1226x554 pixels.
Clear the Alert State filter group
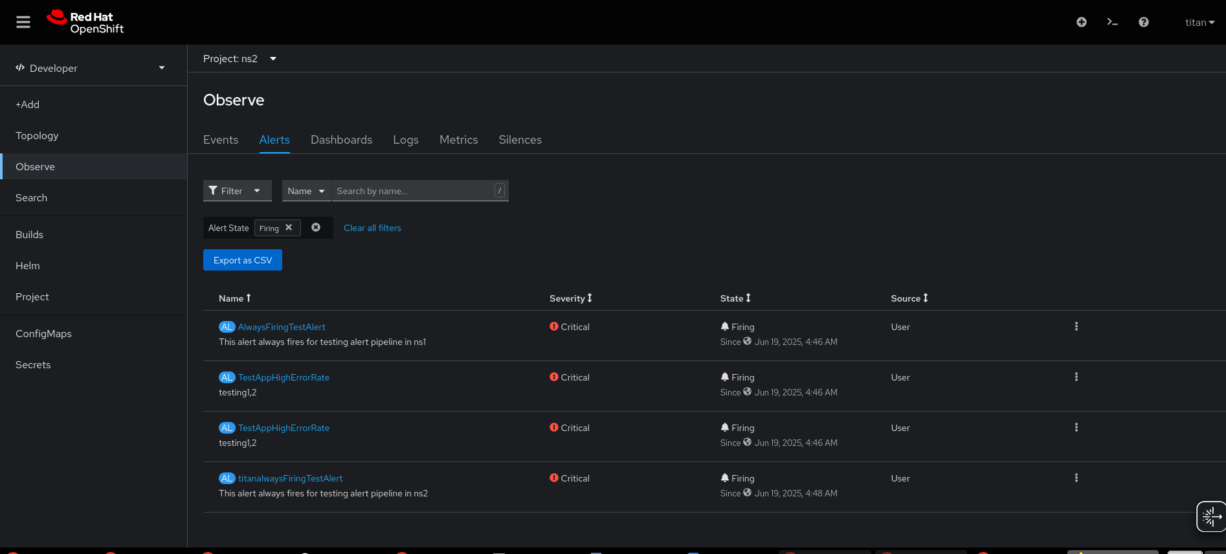[x=316, y=228]
